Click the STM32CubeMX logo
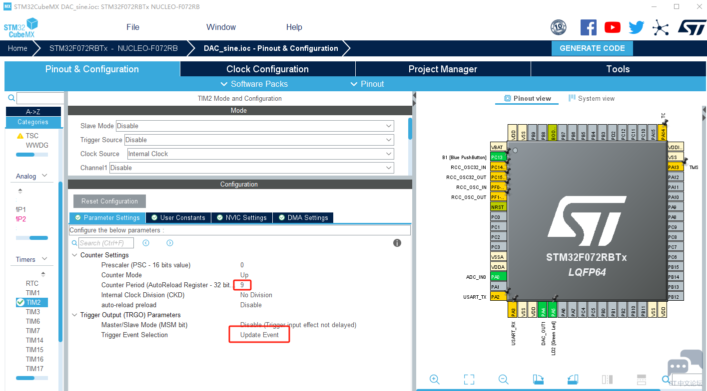The width and height of the screenshot is (707, 391). [x=21, y=28]
